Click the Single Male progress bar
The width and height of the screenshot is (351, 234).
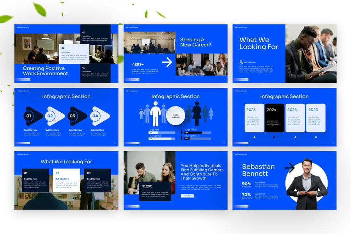coord(162,133)
